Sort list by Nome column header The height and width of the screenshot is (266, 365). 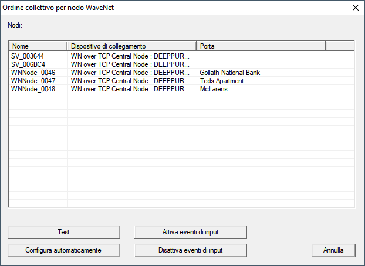(x=38, y=46)
